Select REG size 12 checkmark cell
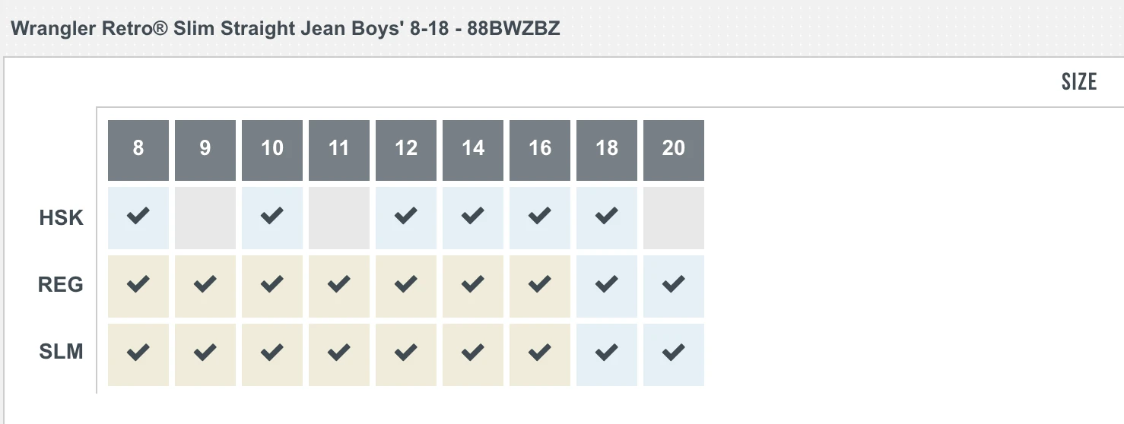This screenshot has height=424, width=1124. tap(406, 286)
